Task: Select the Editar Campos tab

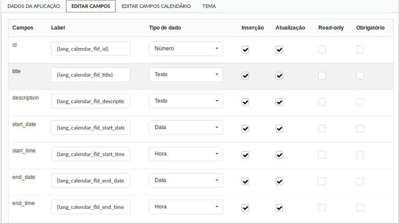Action: point(91,6)
